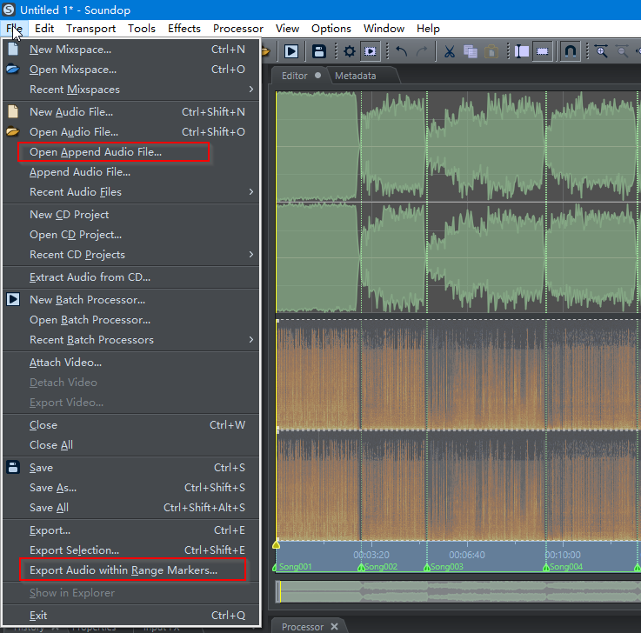Open settings with the gear icon
Screen dimensions: 641x633
click(349, 51)
